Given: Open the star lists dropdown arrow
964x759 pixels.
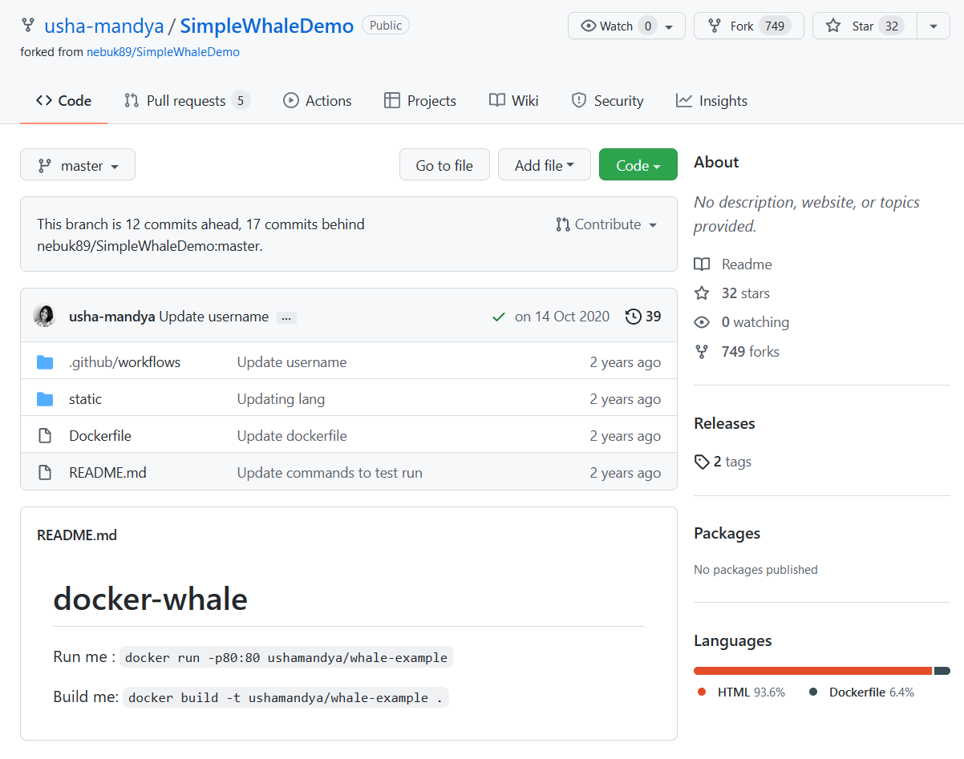Looking at the screenshot, I should click(x=934, y=26).
